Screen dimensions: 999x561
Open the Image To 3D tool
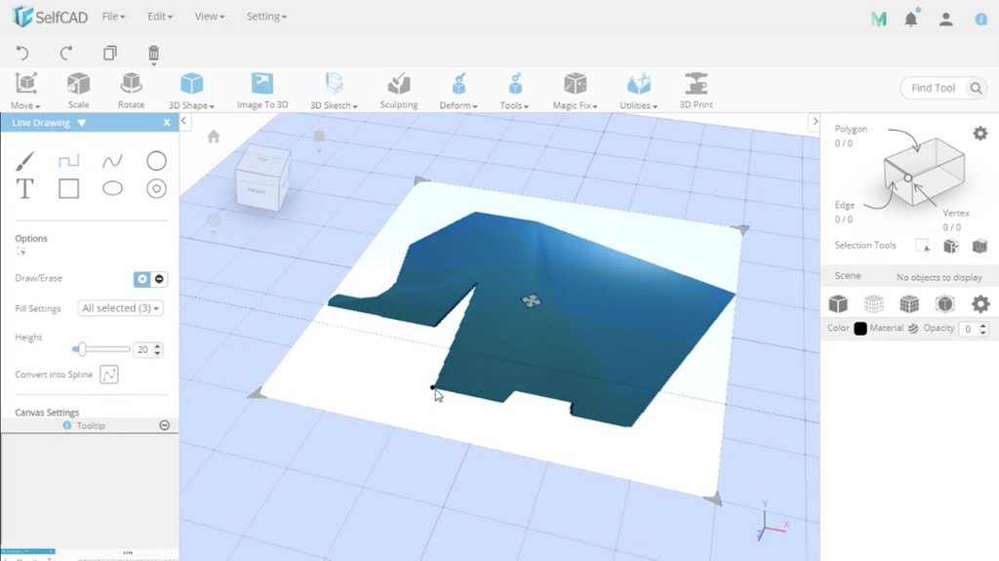(x=262, y=91)
